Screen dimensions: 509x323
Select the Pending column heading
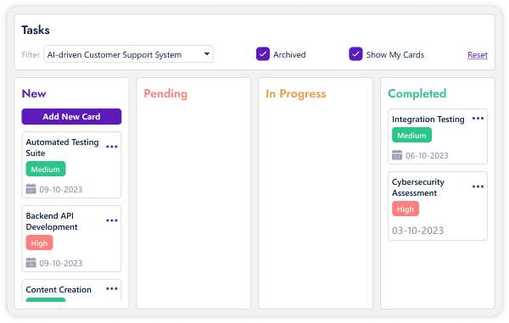click(x=165, y=94)
